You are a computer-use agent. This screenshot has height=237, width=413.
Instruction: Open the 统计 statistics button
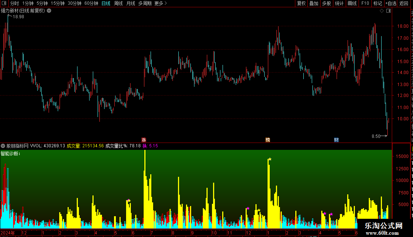(339, 3)
